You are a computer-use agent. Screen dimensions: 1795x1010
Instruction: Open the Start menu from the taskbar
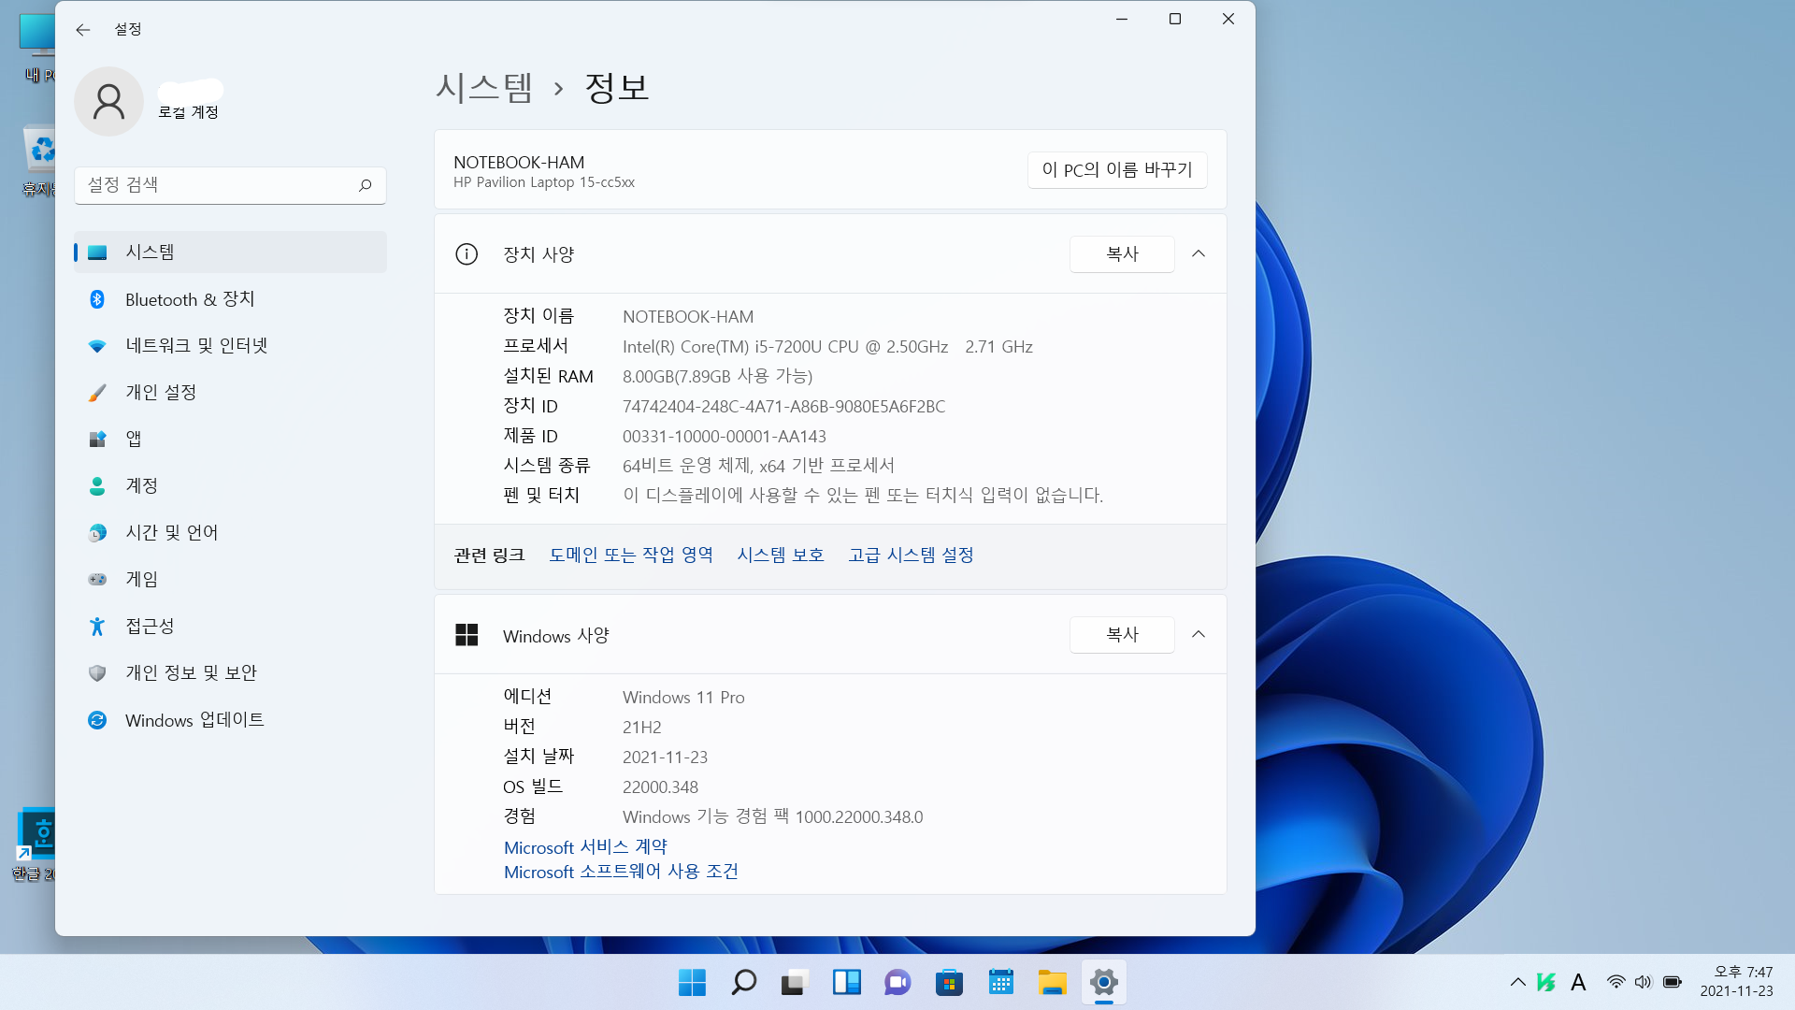point(692,983)
